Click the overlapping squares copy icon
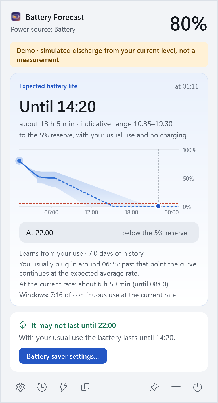This screenshot has width=218, height=403. pos(85,387)
